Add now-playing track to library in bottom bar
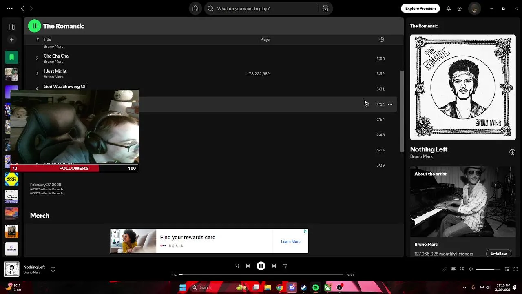The height and width of the screenshot is (294, 522). (53, 269)
